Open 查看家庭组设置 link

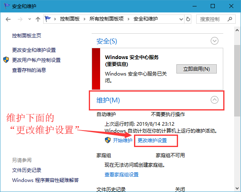click(122, 175)
